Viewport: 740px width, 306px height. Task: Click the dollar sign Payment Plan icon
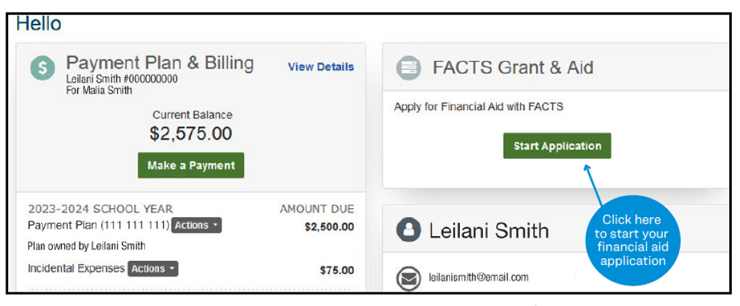[42, 68]
